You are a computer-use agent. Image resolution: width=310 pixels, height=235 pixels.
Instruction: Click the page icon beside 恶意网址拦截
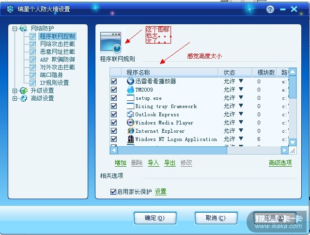(x=32, y=52)
